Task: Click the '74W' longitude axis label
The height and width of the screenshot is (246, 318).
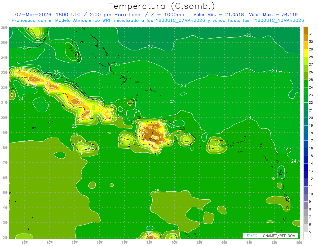Action: click(x=125, y=242)
